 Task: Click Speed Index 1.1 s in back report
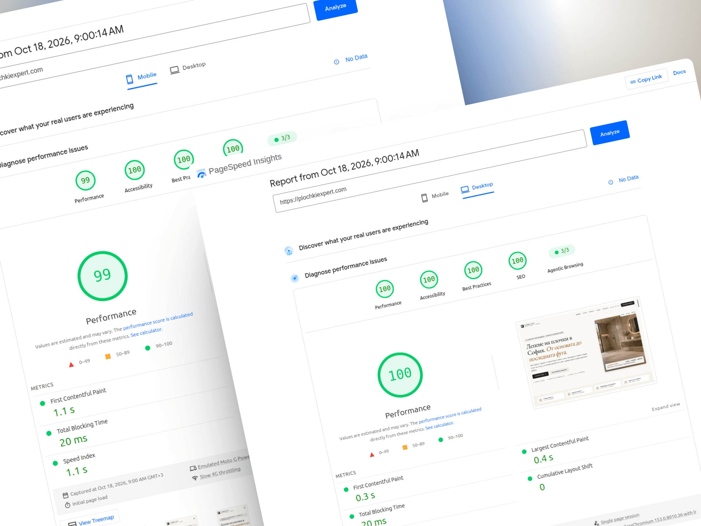(x=77, y=471)
